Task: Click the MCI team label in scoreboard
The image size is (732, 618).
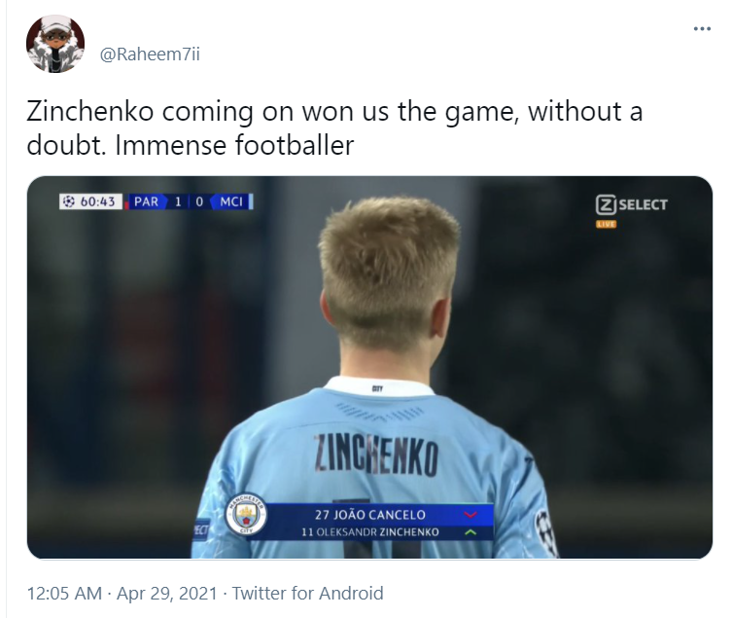Action: [231, 201]
